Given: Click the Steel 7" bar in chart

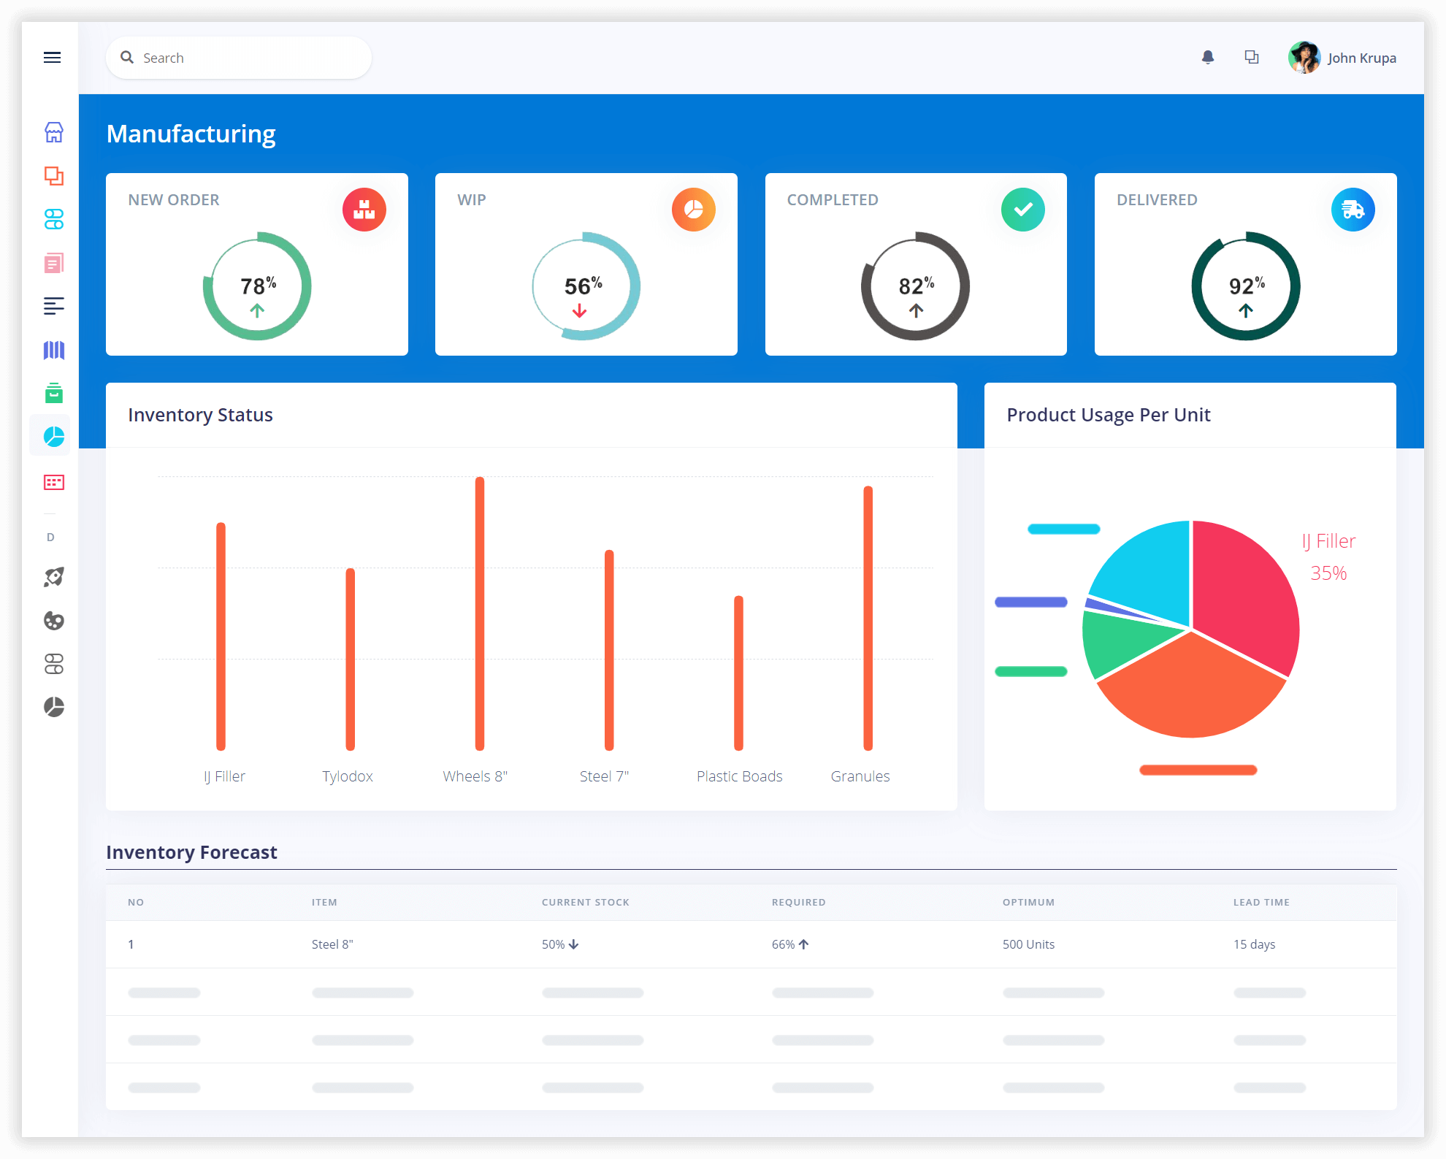Looking at the screenshot, I should pyautogui.click(x=609, y=650).
